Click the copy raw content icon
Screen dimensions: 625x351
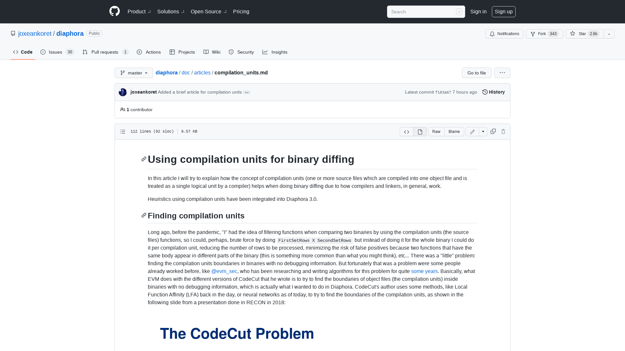[493, 132]
